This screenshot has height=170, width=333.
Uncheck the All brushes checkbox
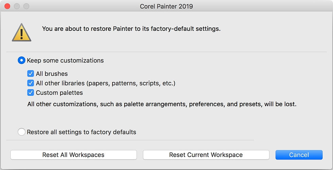31,74
